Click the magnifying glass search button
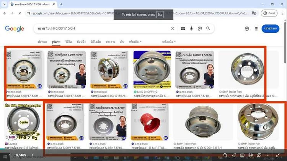This screenshot has height=161, width=287. tap(208, 29)
